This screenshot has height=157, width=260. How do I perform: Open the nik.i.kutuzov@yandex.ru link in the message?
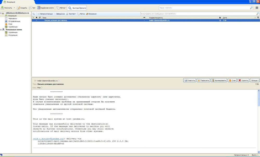(x=48, y=139)
